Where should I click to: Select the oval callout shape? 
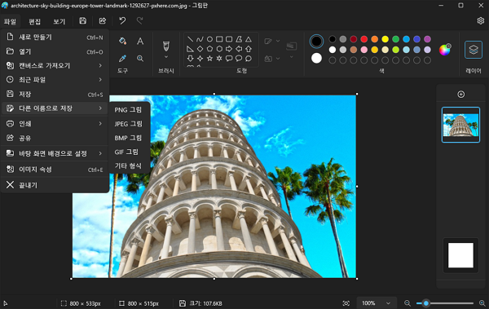click(x=239, y=59)
